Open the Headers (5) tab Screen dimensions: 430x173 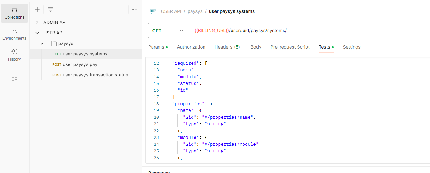tap(227, 47)
